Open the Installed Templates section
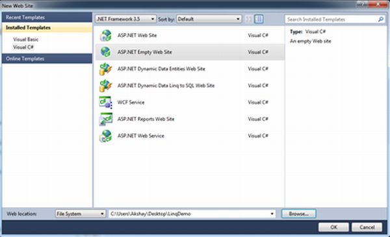Screen dimensions: 390x237 (47, 27)
